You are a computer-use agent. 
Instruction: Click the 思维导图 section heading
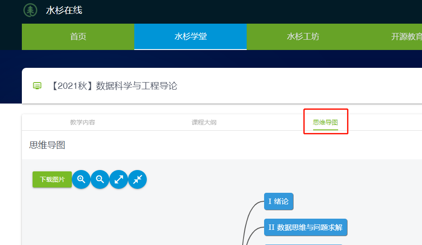[47, 145]
